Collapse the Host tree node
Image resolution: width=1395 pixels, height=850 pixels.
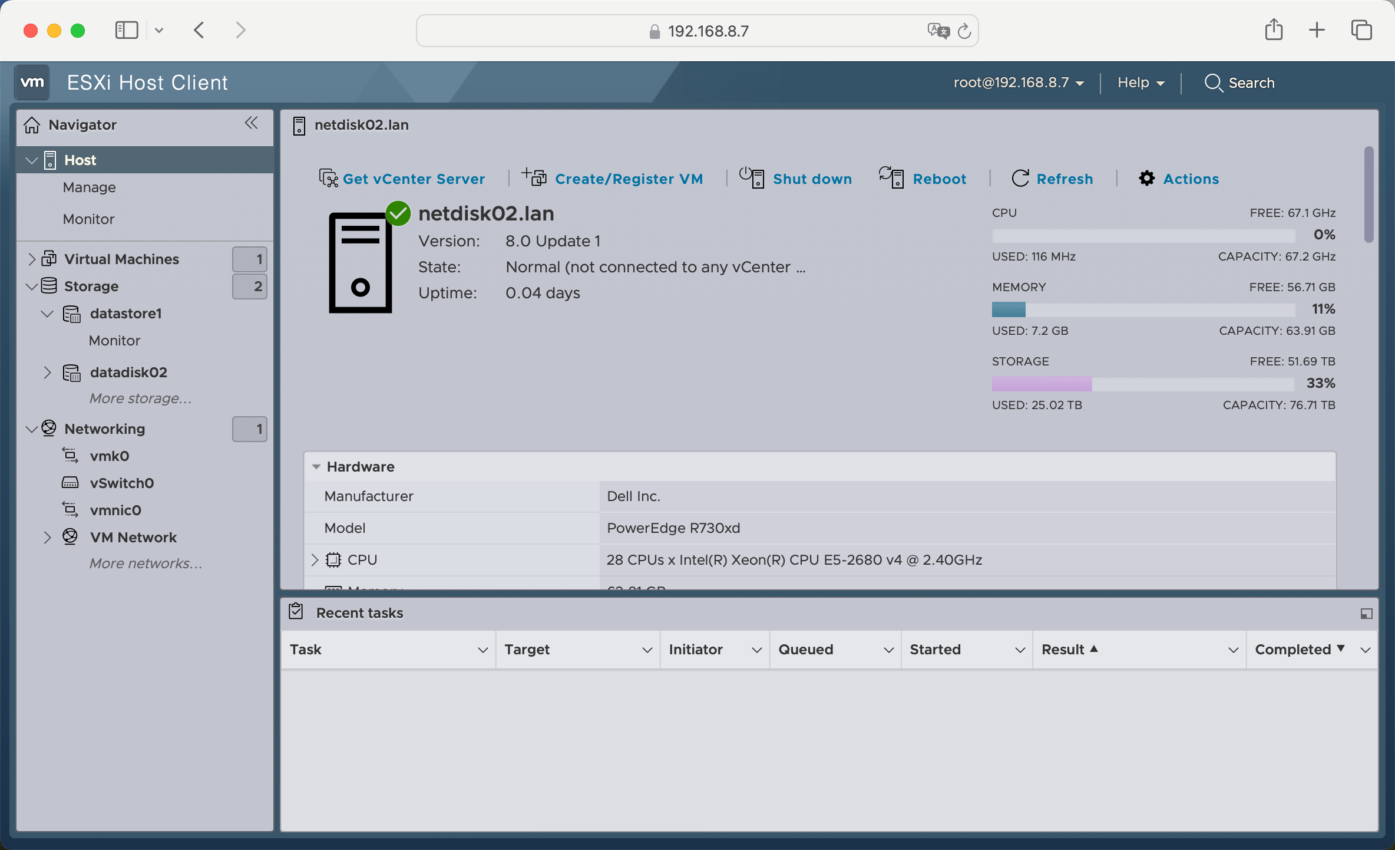coord(32,160)
